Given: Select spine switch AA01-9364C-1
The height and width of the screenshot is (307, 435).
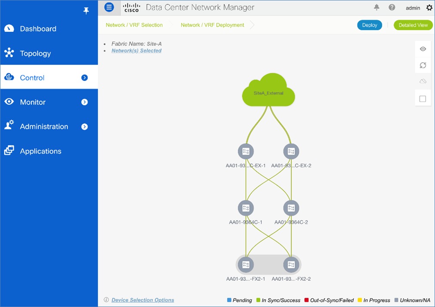Looking at the screenshot, I should (x=246, y=208).
